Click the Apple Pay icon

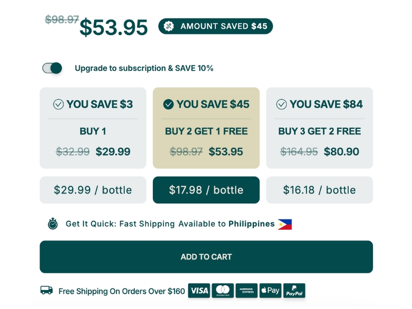click(x=270, y=290)
